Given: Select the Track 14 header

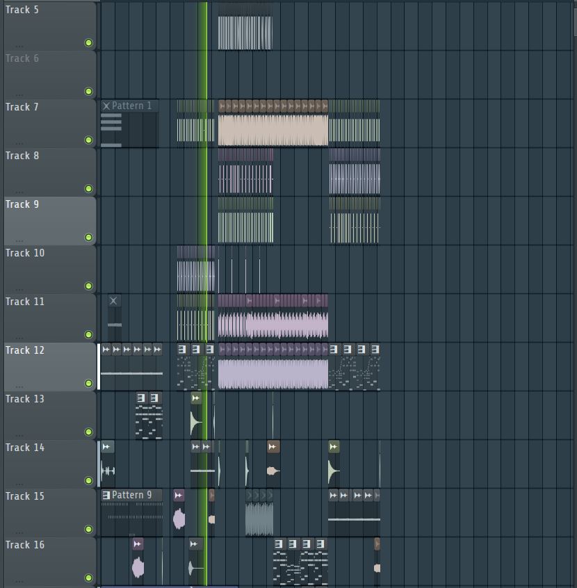Looking at the screenshot, I should click(x=50, y=464).
